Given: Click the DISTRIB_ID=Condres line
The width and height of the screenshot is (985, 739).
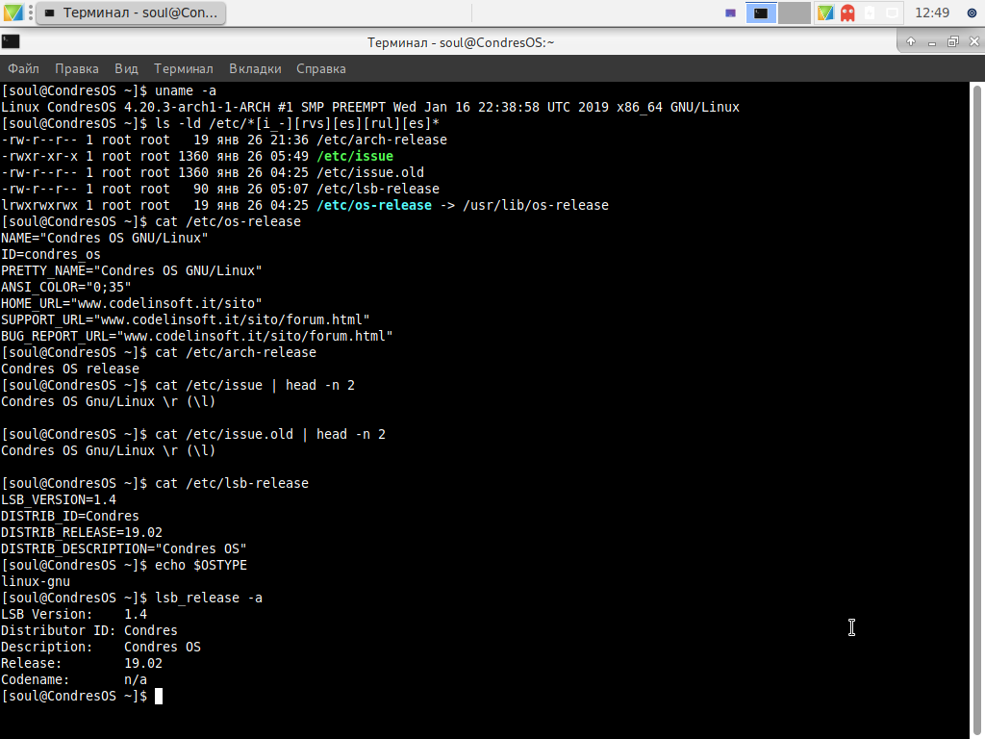Looking at the screenshot, I should pos(69,516).
